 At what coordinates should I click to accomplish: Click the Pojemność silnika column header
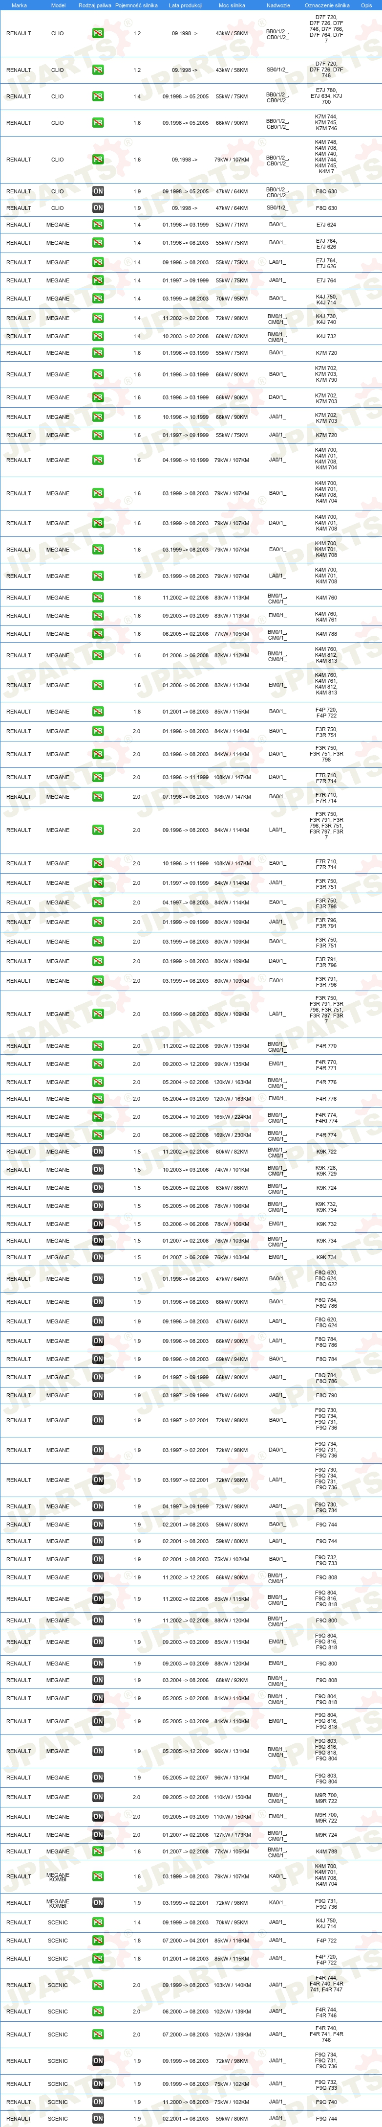137,5
